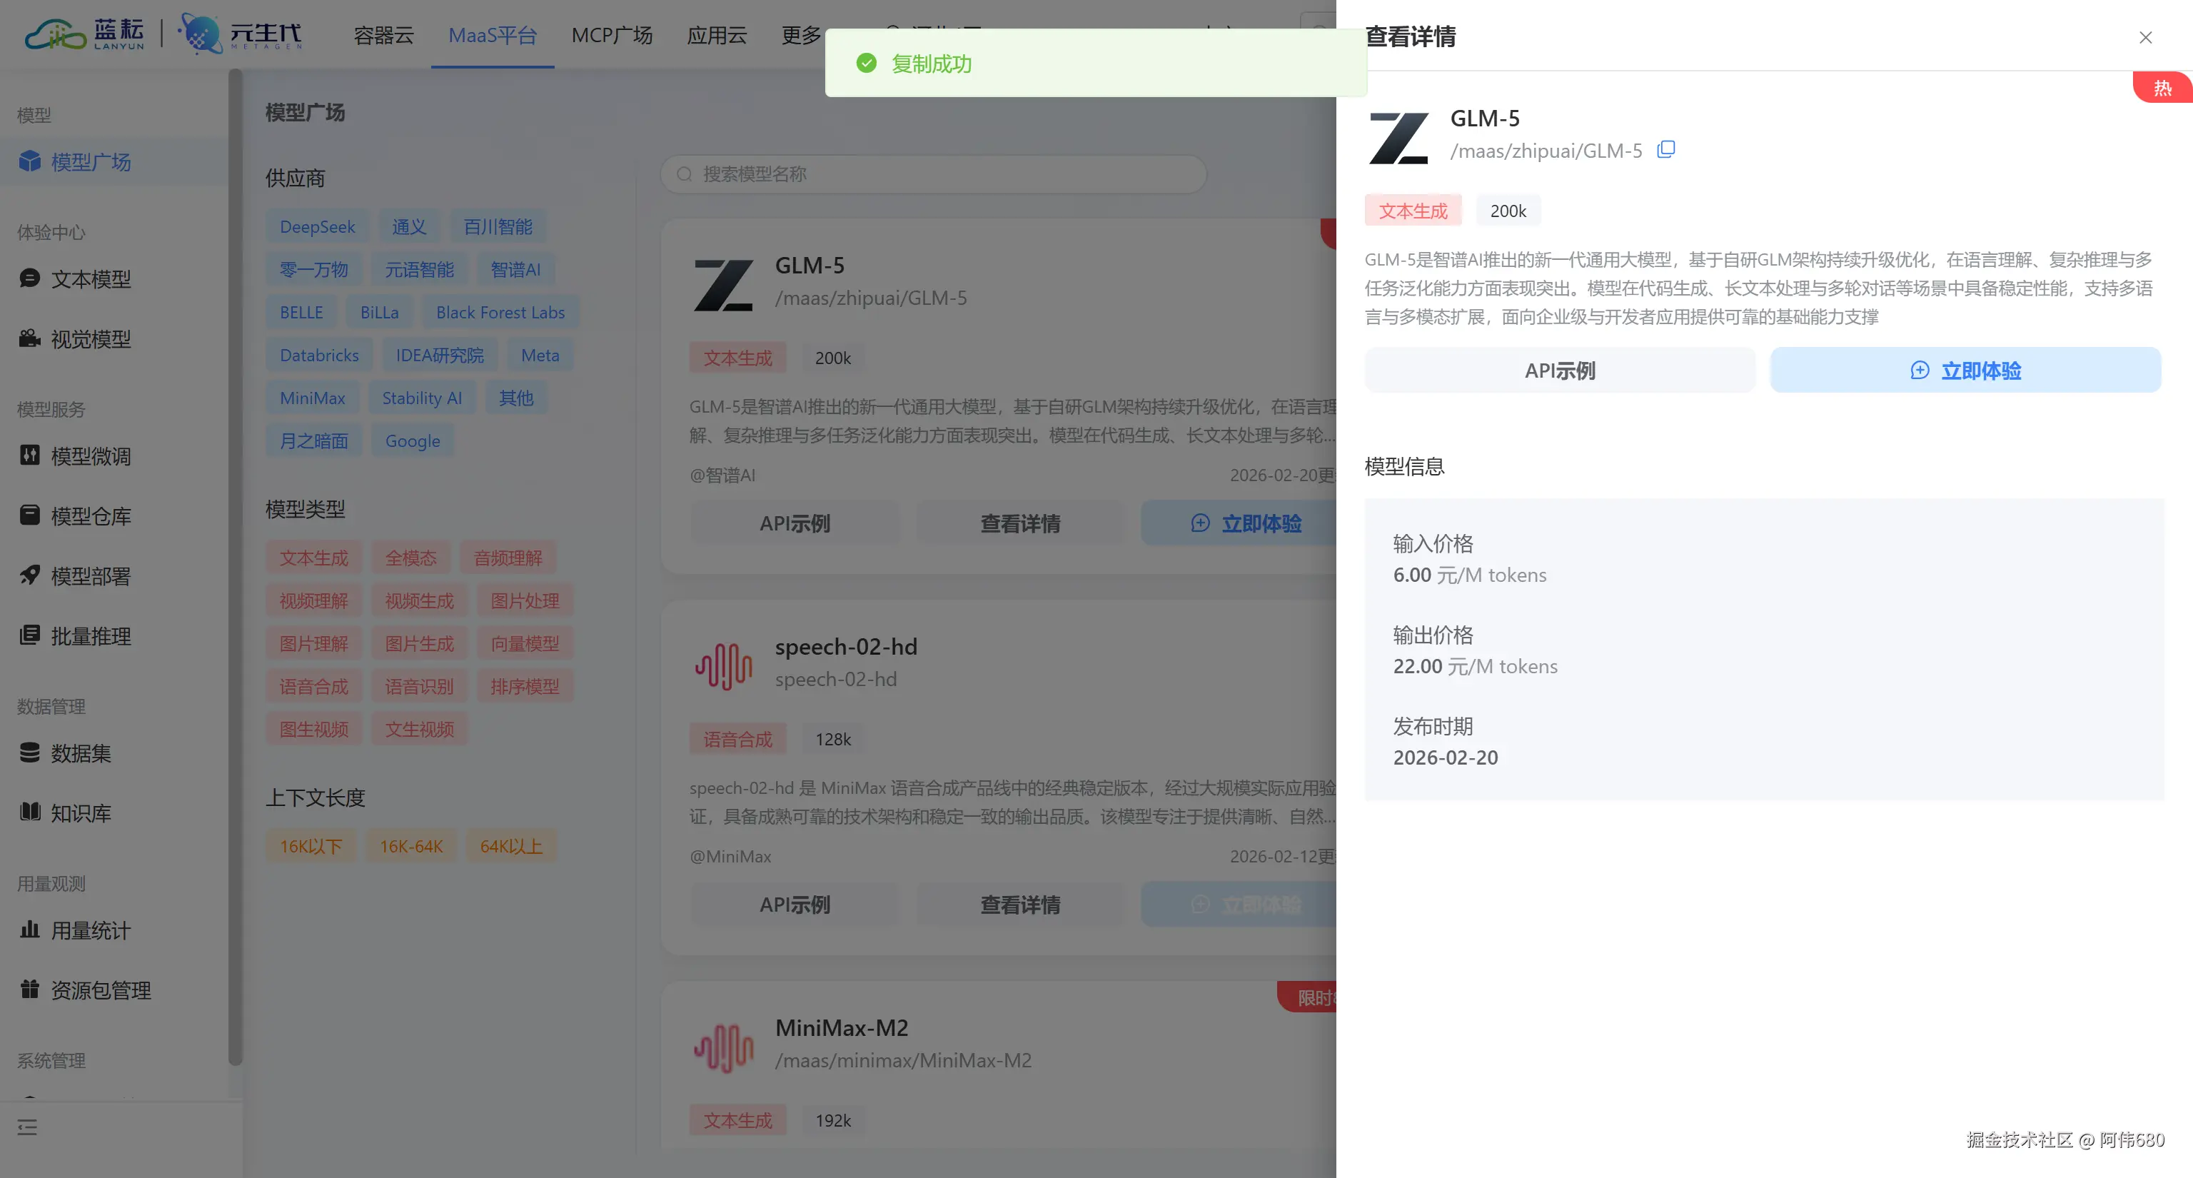Screen dimensions: 2193x1178
Task: Click the 模型广场 cube sidebar icon
Action: click(30, 161)
